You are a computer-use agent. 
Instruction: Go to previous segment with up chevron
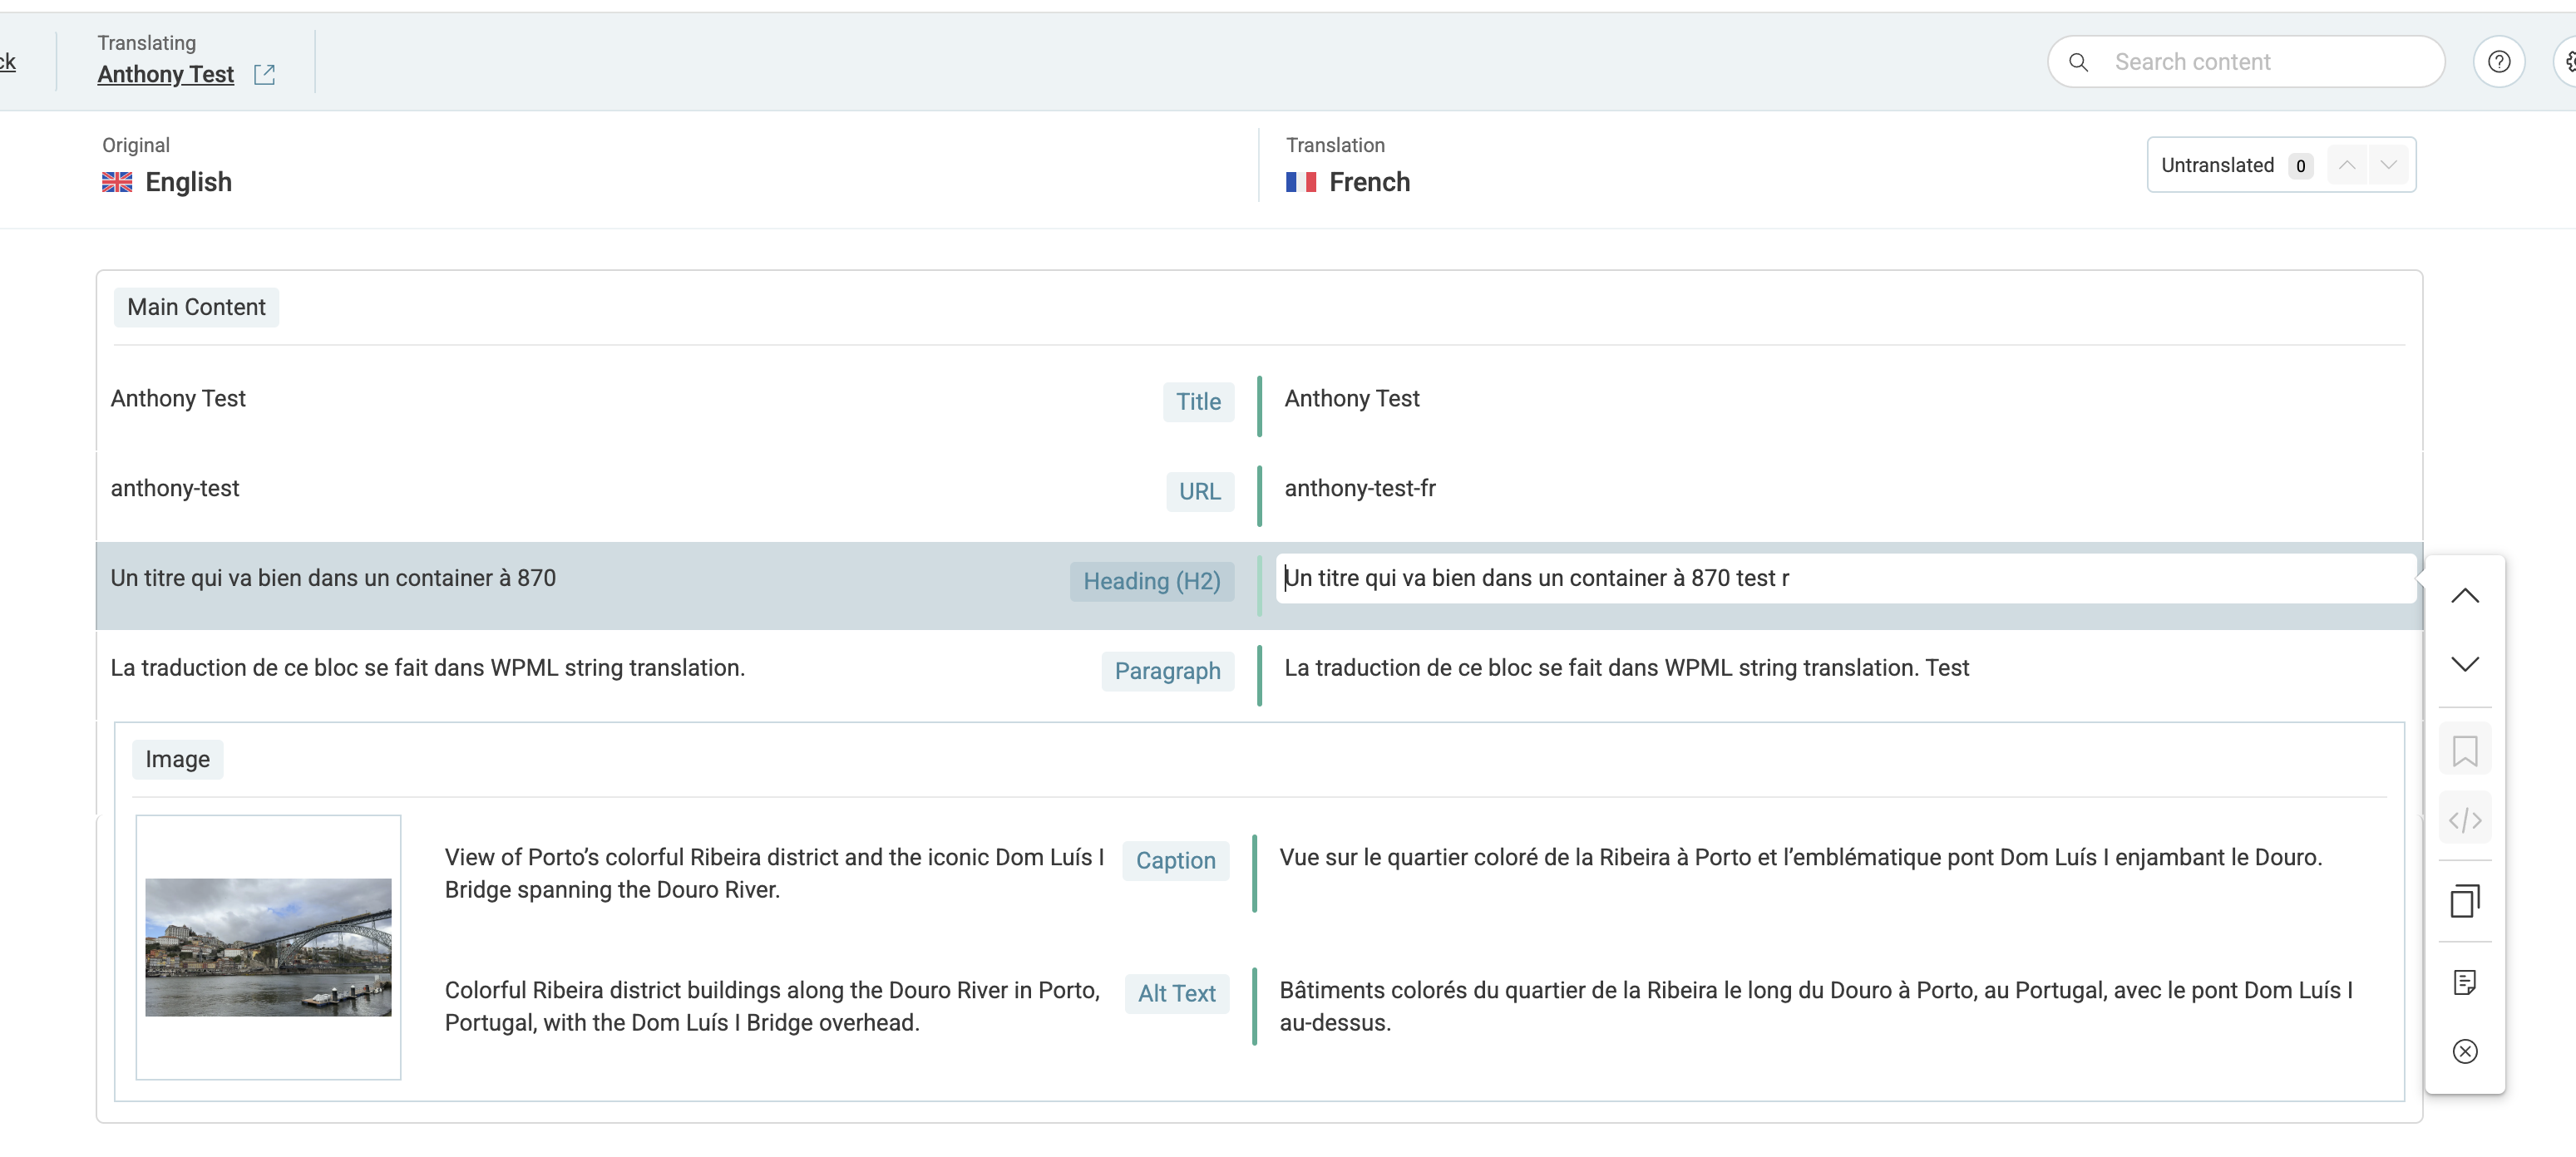[2464, 596]
